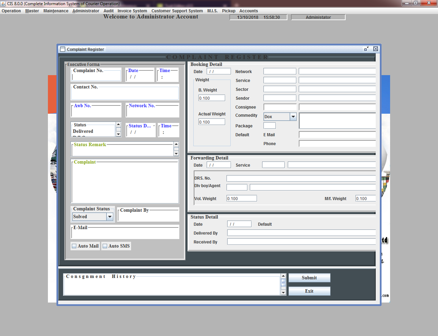The height and width of the screenshot is (336, 438).
Task: Click Consignment History scroll down arrow
Action: [x=283, y=292]
